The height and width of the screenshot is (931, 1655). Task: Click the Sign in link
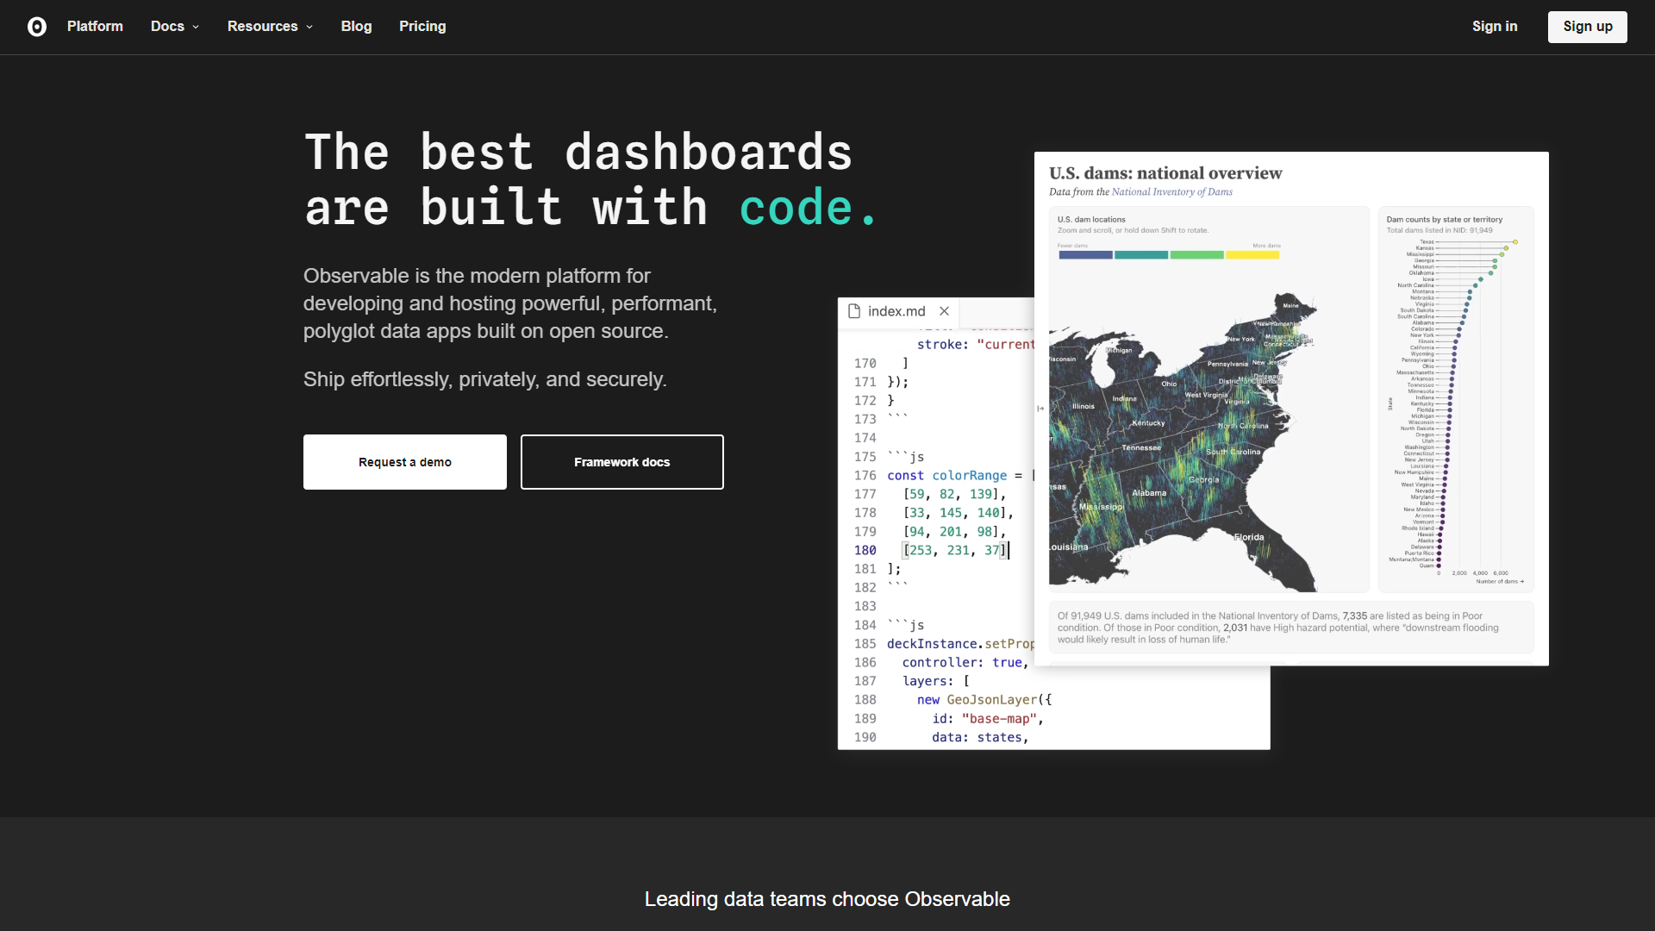click(x=1495, y=27)
